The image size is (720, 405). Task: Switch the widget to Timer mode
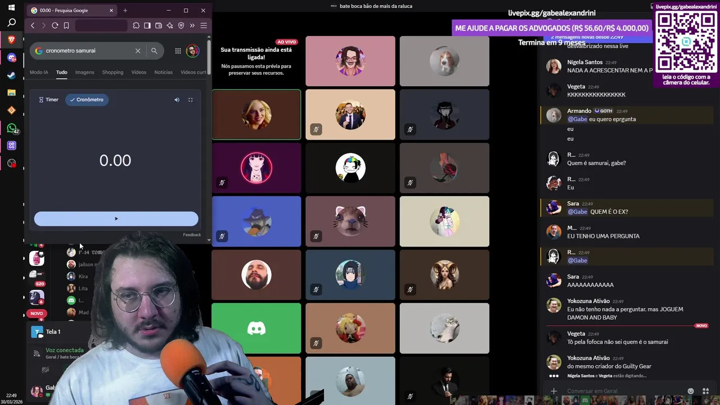(x=48, y=100)
